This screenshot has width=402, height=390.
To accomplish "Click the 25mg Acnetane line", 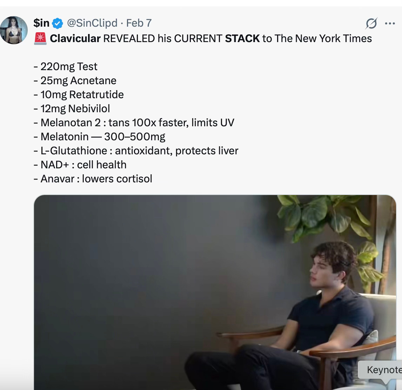I will pos(75,81).
